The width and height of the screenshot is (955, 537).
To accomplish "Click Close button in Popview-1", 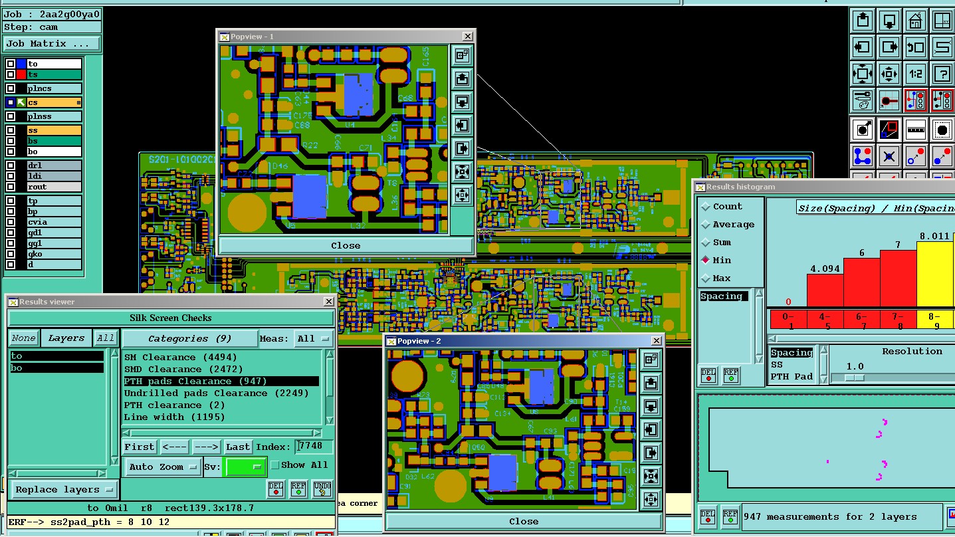I will pos(346,246).
